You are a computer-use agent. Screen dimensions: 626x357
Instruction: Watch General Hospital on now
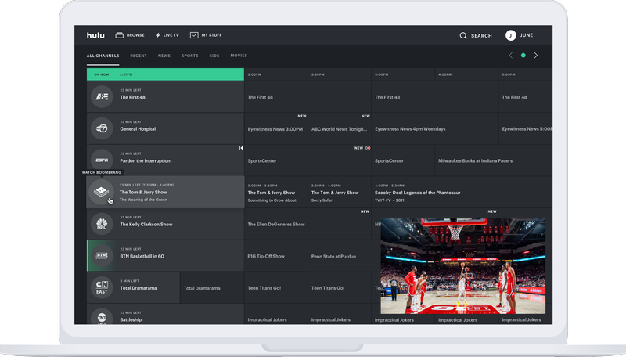point(165,128)
